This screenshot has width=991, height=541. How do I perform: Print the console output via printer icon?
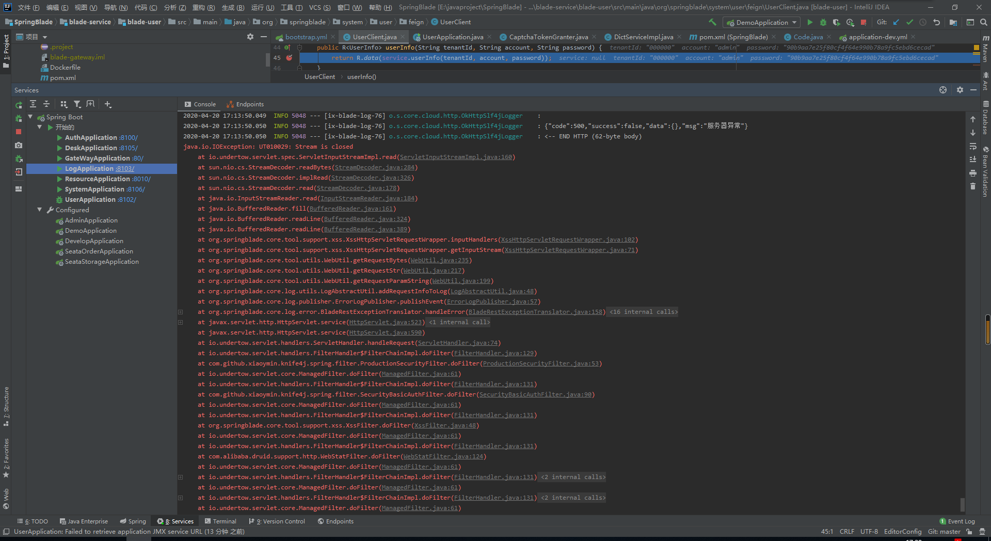tap(973, 173)
